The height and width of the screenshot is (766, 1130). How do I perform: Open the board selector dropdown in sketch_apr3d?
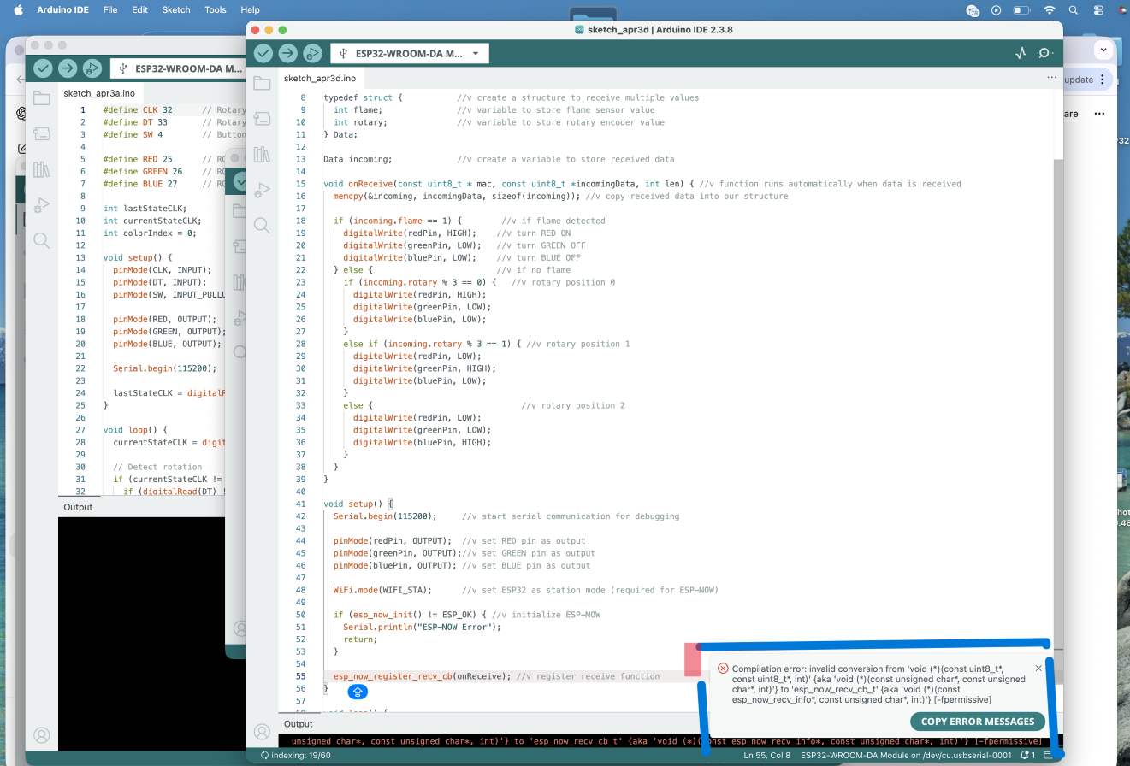[x=410, y=53]
